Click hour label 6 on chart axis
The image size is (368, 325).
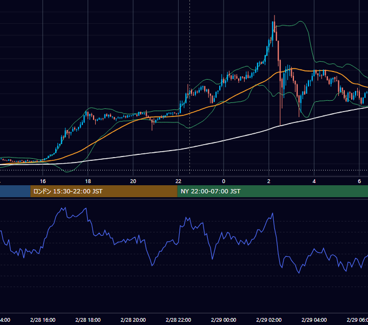click(359, 181)
